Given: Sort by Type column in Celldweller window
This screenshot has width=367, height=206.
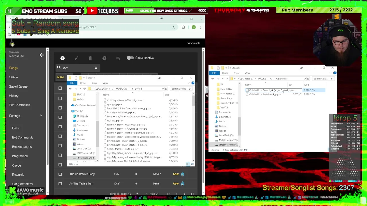Looking at the screenshot, I should coord(307,85).
